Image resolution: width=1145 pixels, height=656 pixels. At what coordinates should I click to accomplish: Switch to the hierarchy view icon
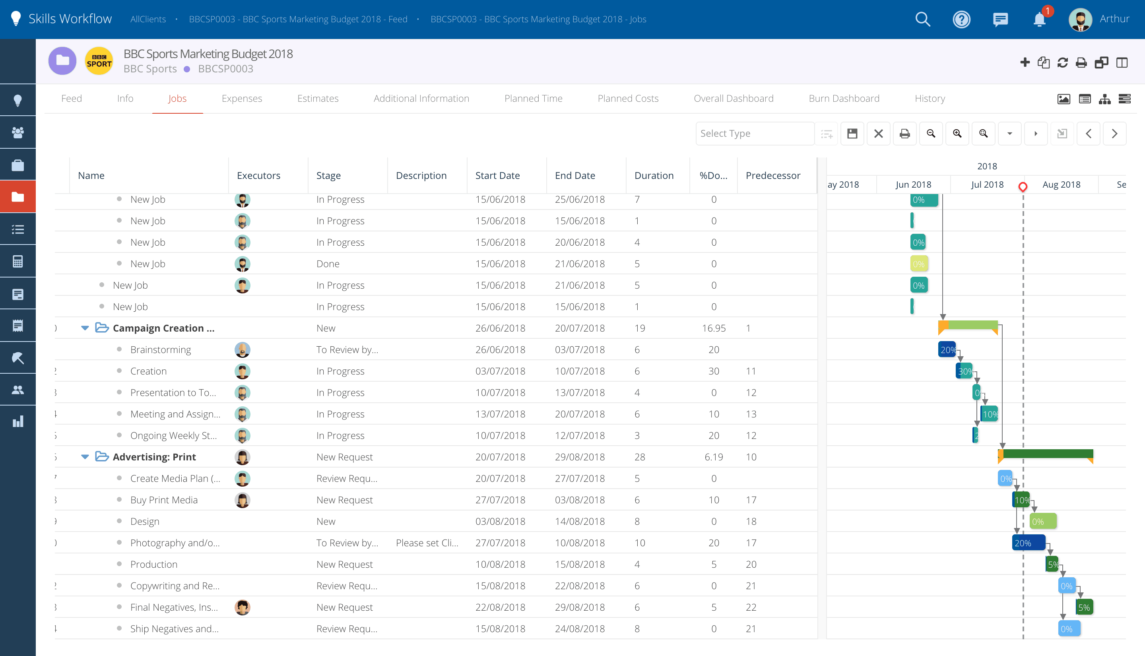point(1104,99)
